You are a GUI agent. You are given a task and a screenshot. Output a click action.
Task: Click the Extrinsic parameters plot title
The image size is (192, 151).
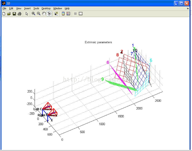click(98, 42)
